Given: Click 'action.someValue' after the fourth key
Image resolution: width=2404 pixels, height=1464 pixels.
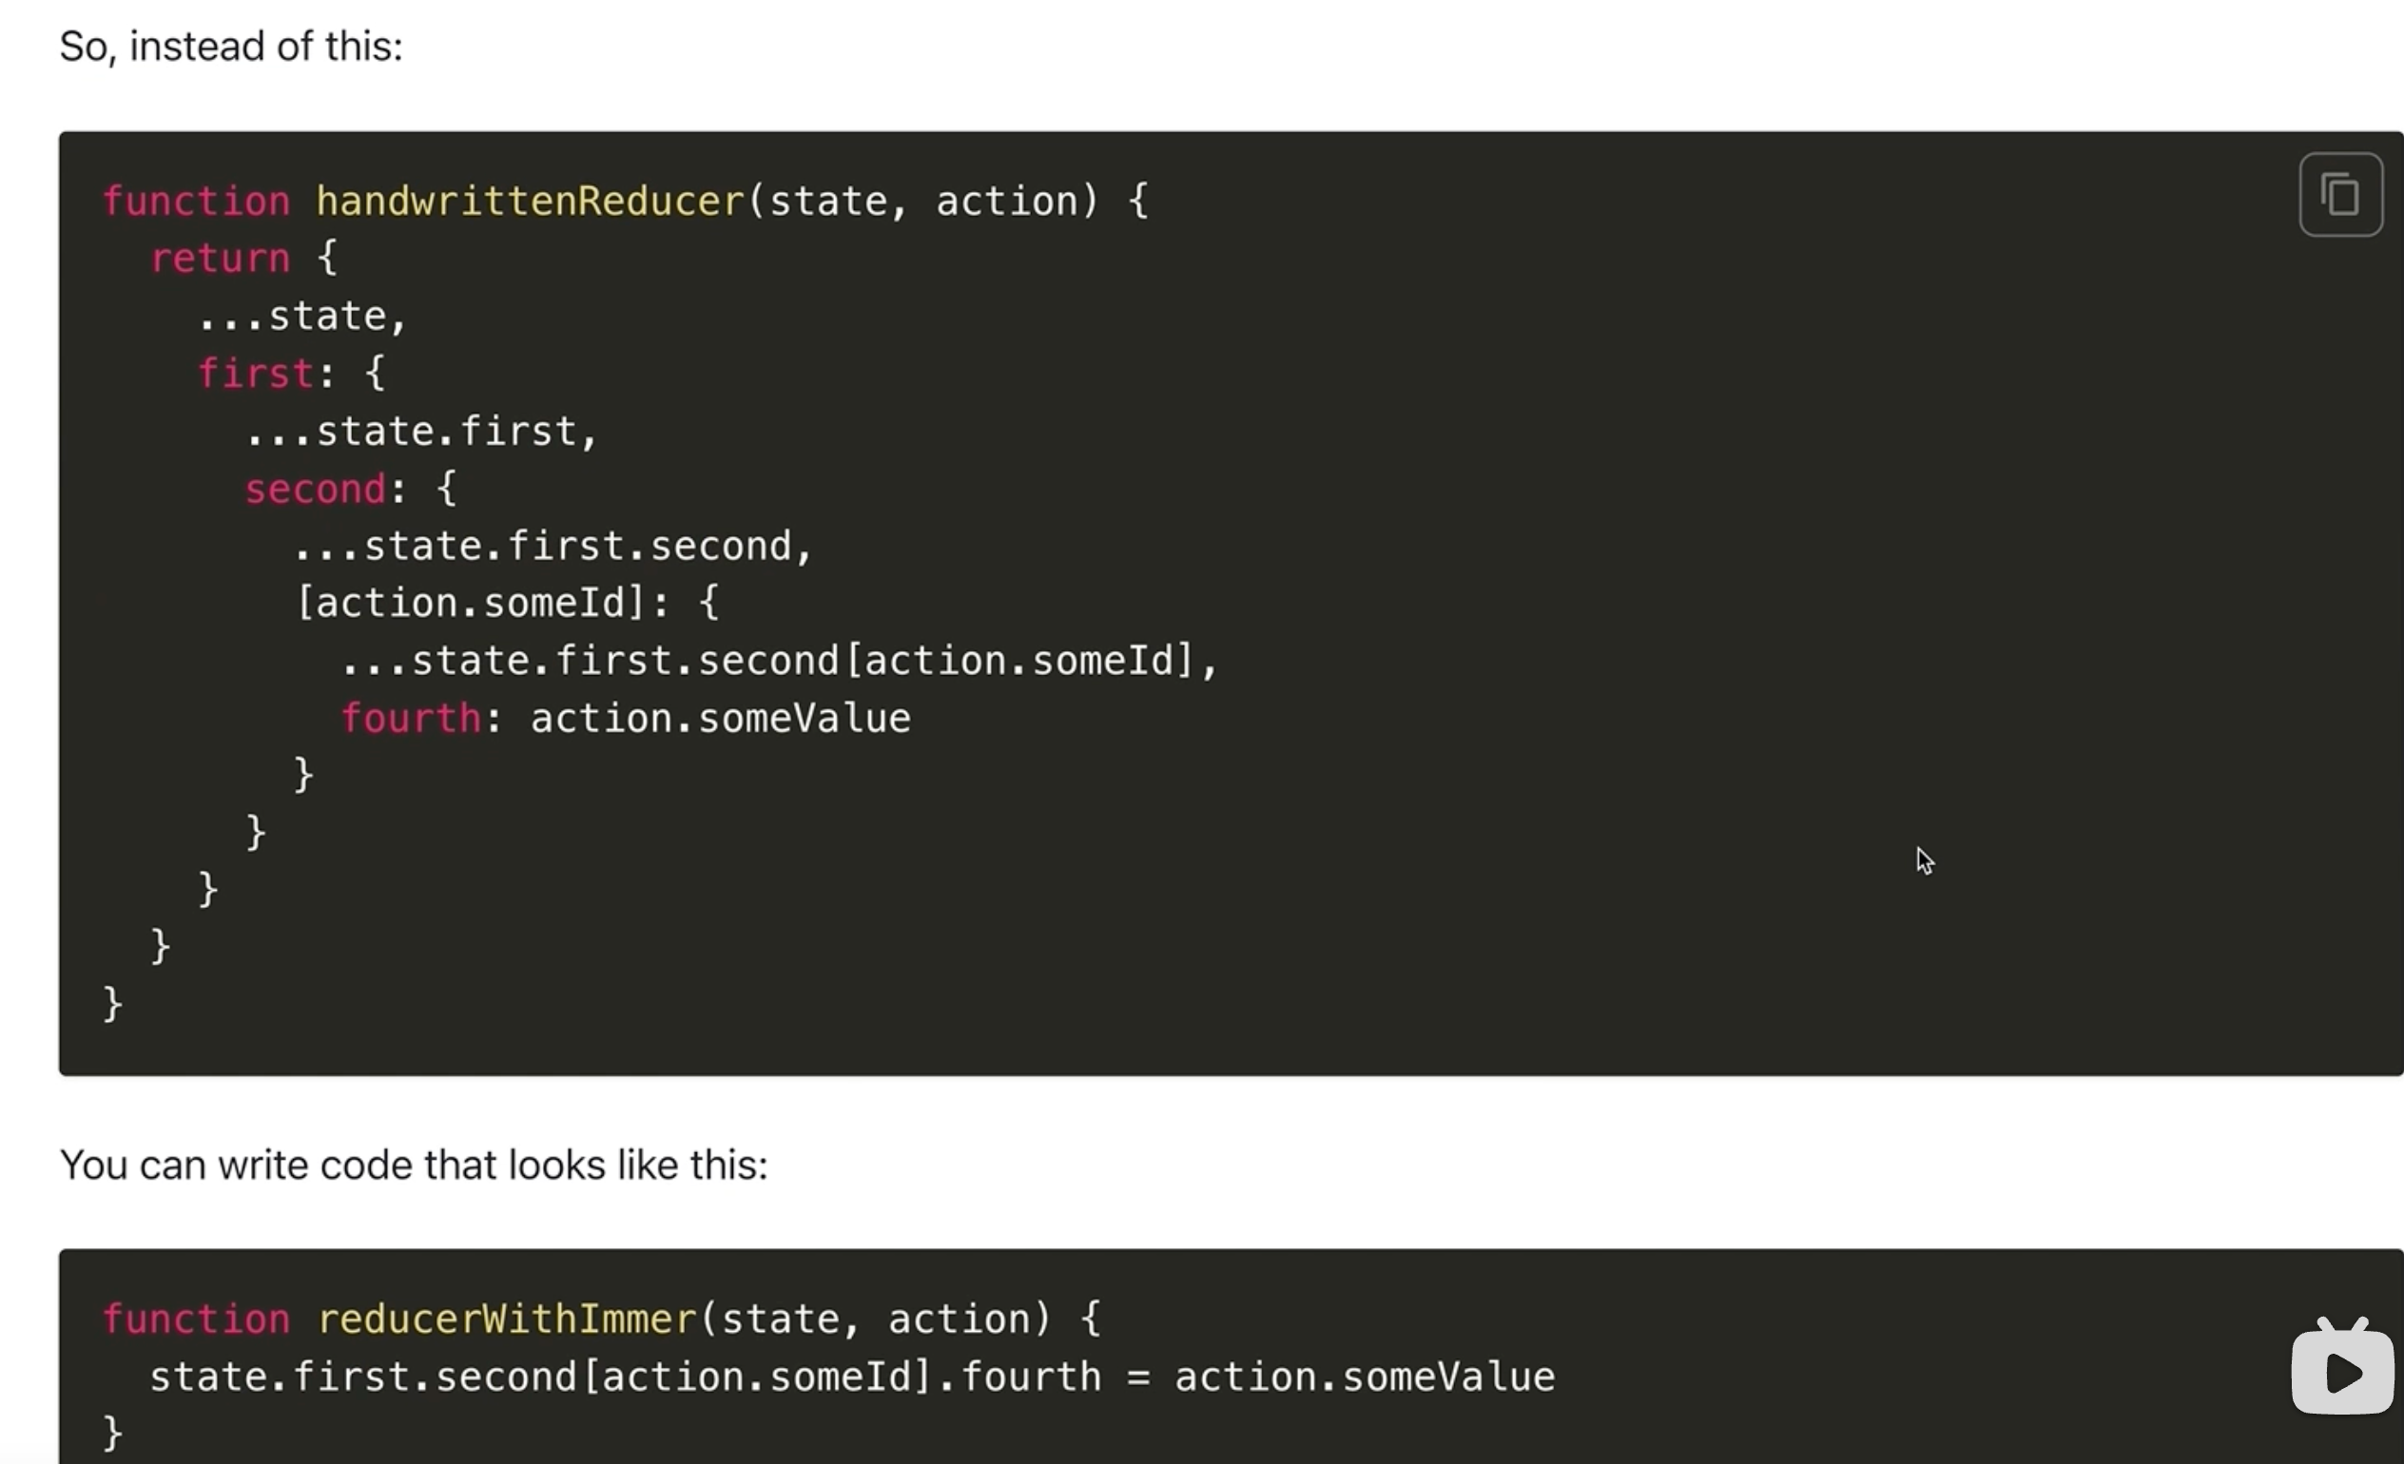Looking at the screenshot, I should (720, 718).
